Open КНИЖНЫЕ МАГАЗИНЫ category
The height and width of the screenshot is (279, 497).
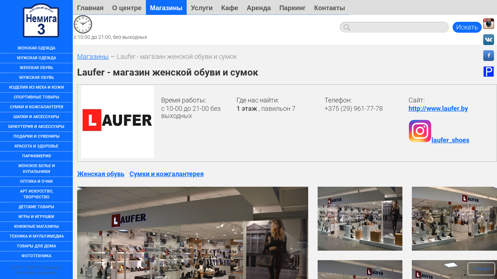pyautogui.click(x=36, y=227)
